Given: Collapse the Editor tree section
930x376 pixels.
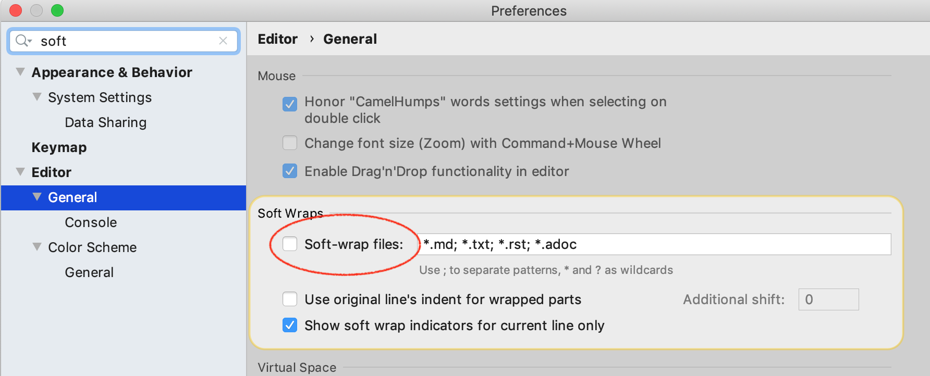Looking at the screenshot, I should 20,171.
